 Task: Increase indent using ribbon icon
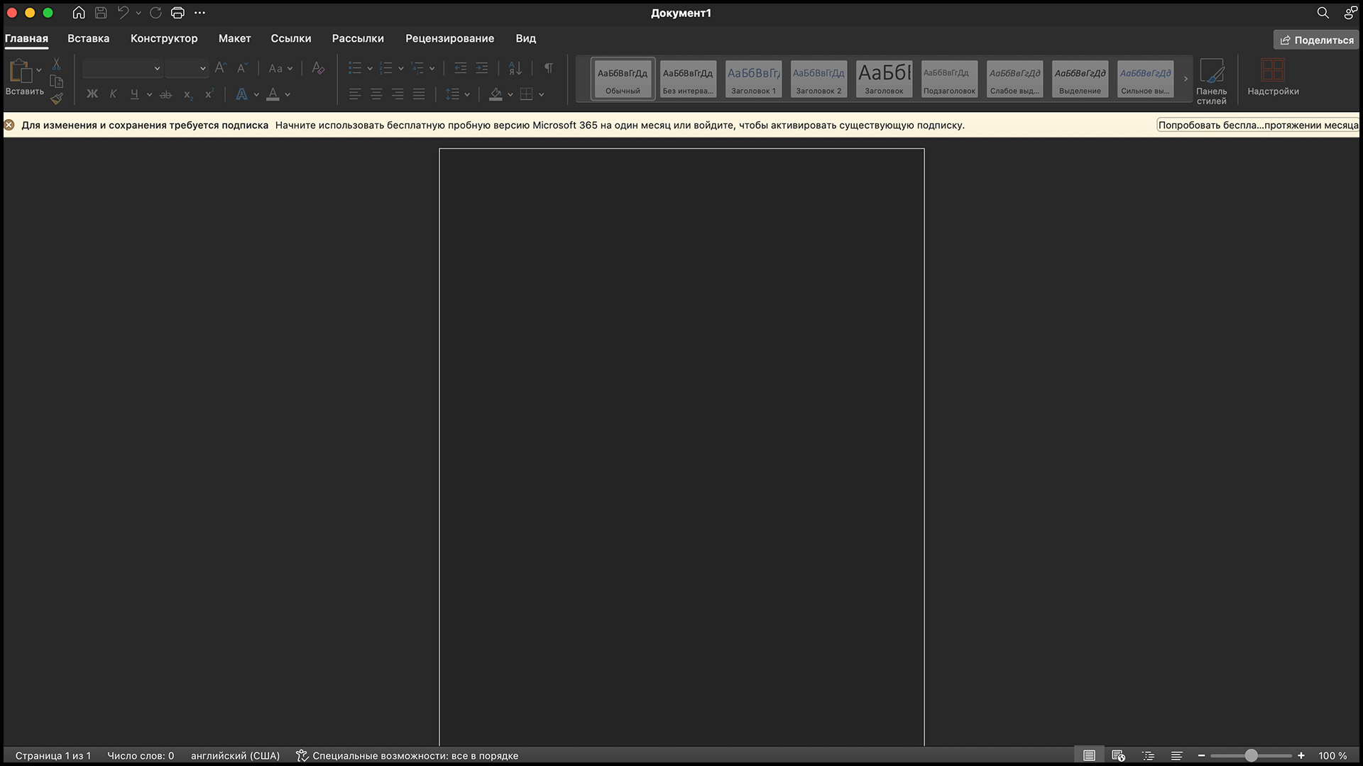482,68
